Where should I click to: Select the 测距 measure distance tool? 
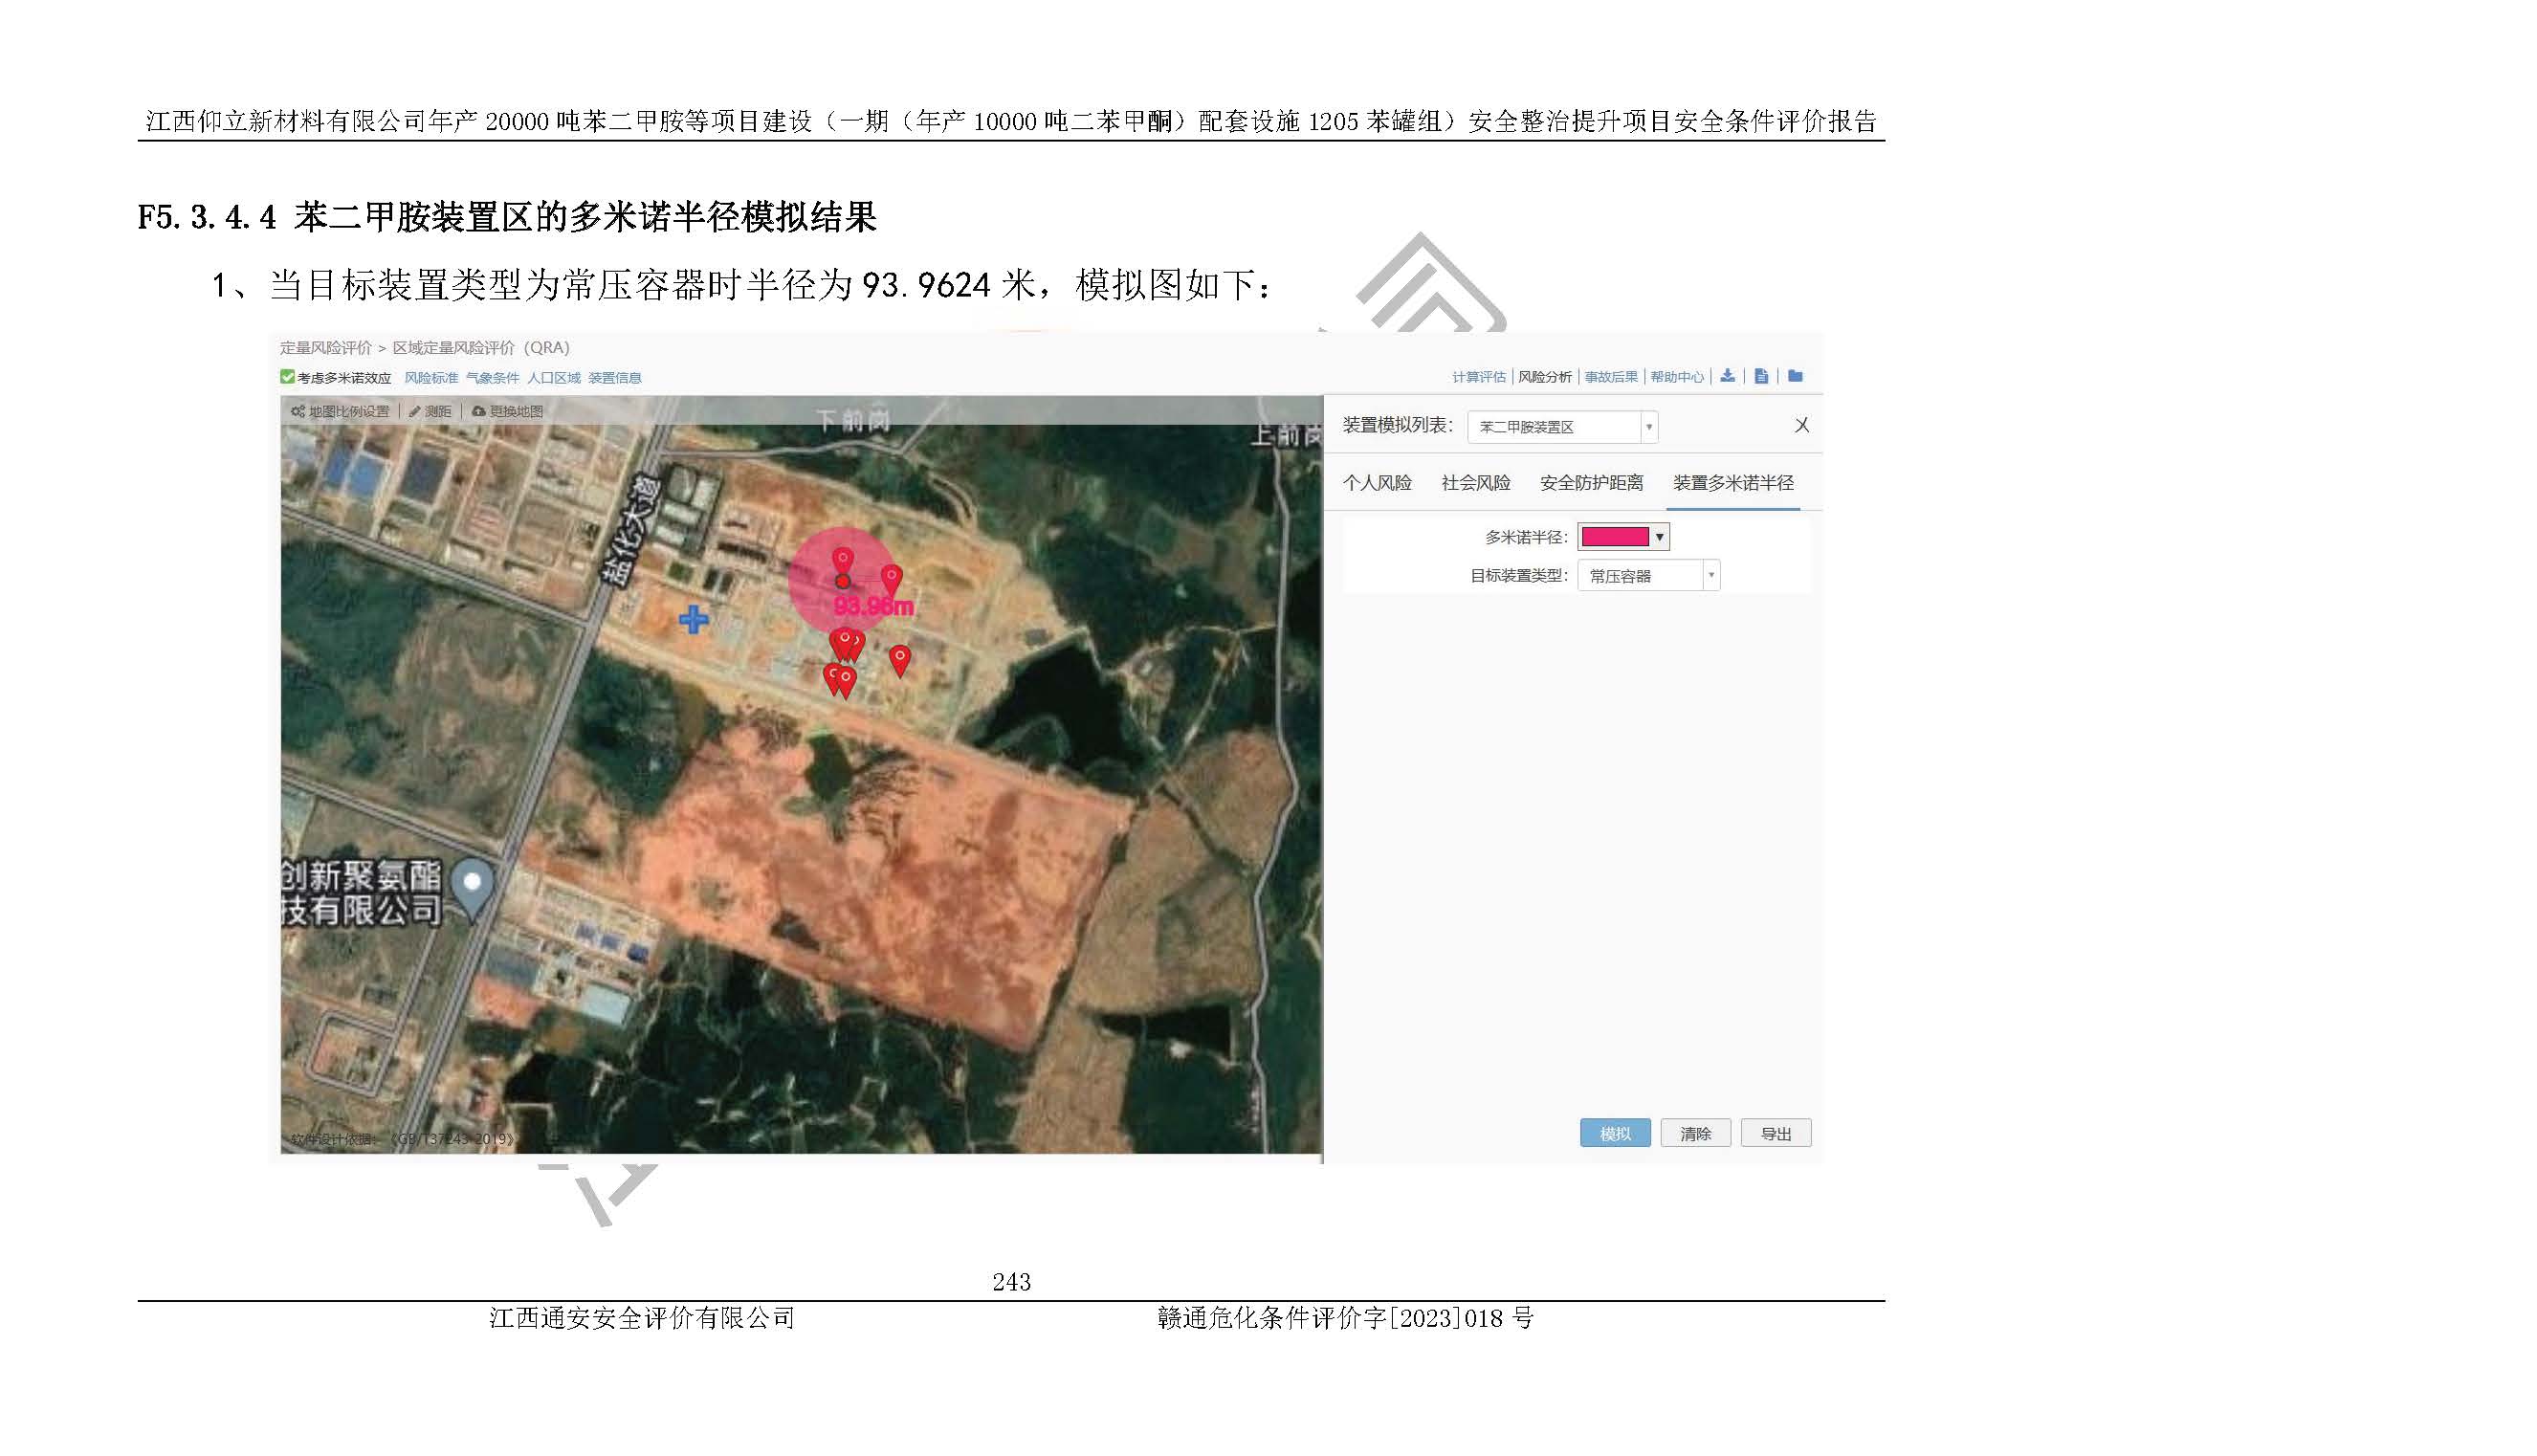coord(430,411)
